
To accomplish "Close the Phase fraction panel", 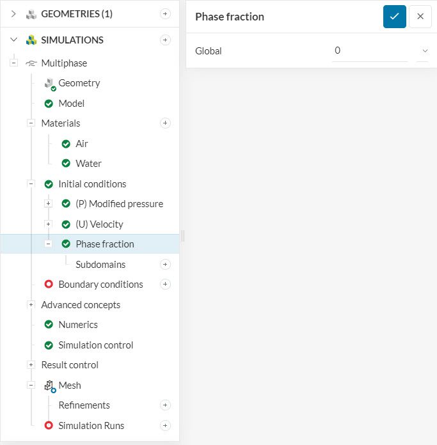I will (x=420, y=17).
